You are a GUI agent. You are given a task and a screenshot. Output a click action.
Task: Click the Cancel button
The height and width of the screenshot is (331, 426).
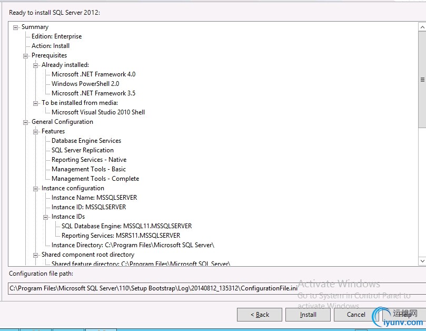pos(356,315)
